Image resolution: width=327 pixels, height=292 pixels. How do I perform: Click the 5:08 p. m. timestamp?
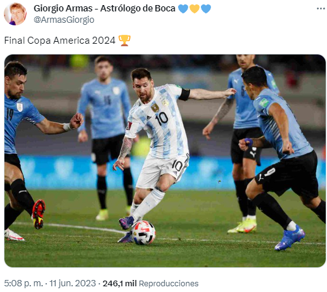pos(23,283)
